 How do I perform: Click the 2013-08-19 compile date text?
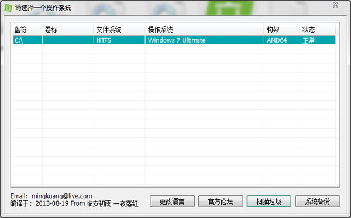[x=52, y=203]
